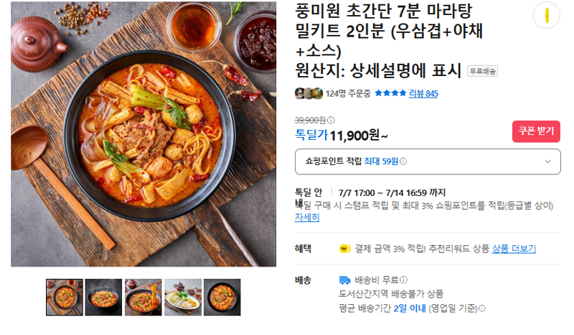Image resolution: width=574 pixels, height=335 pixels.
Task: Select the fourth thumbnail showing raw ingredients
Action: 183,297
